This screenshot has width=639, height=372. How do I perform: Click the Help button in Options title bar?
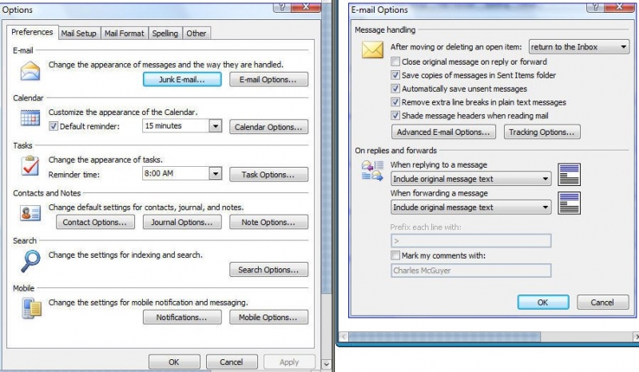pyautogui.click(x=283, y=7)
